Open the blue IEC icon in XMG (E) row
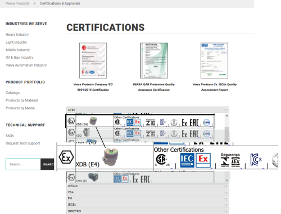Screen dimensions: 281x214 pos(117,179)
